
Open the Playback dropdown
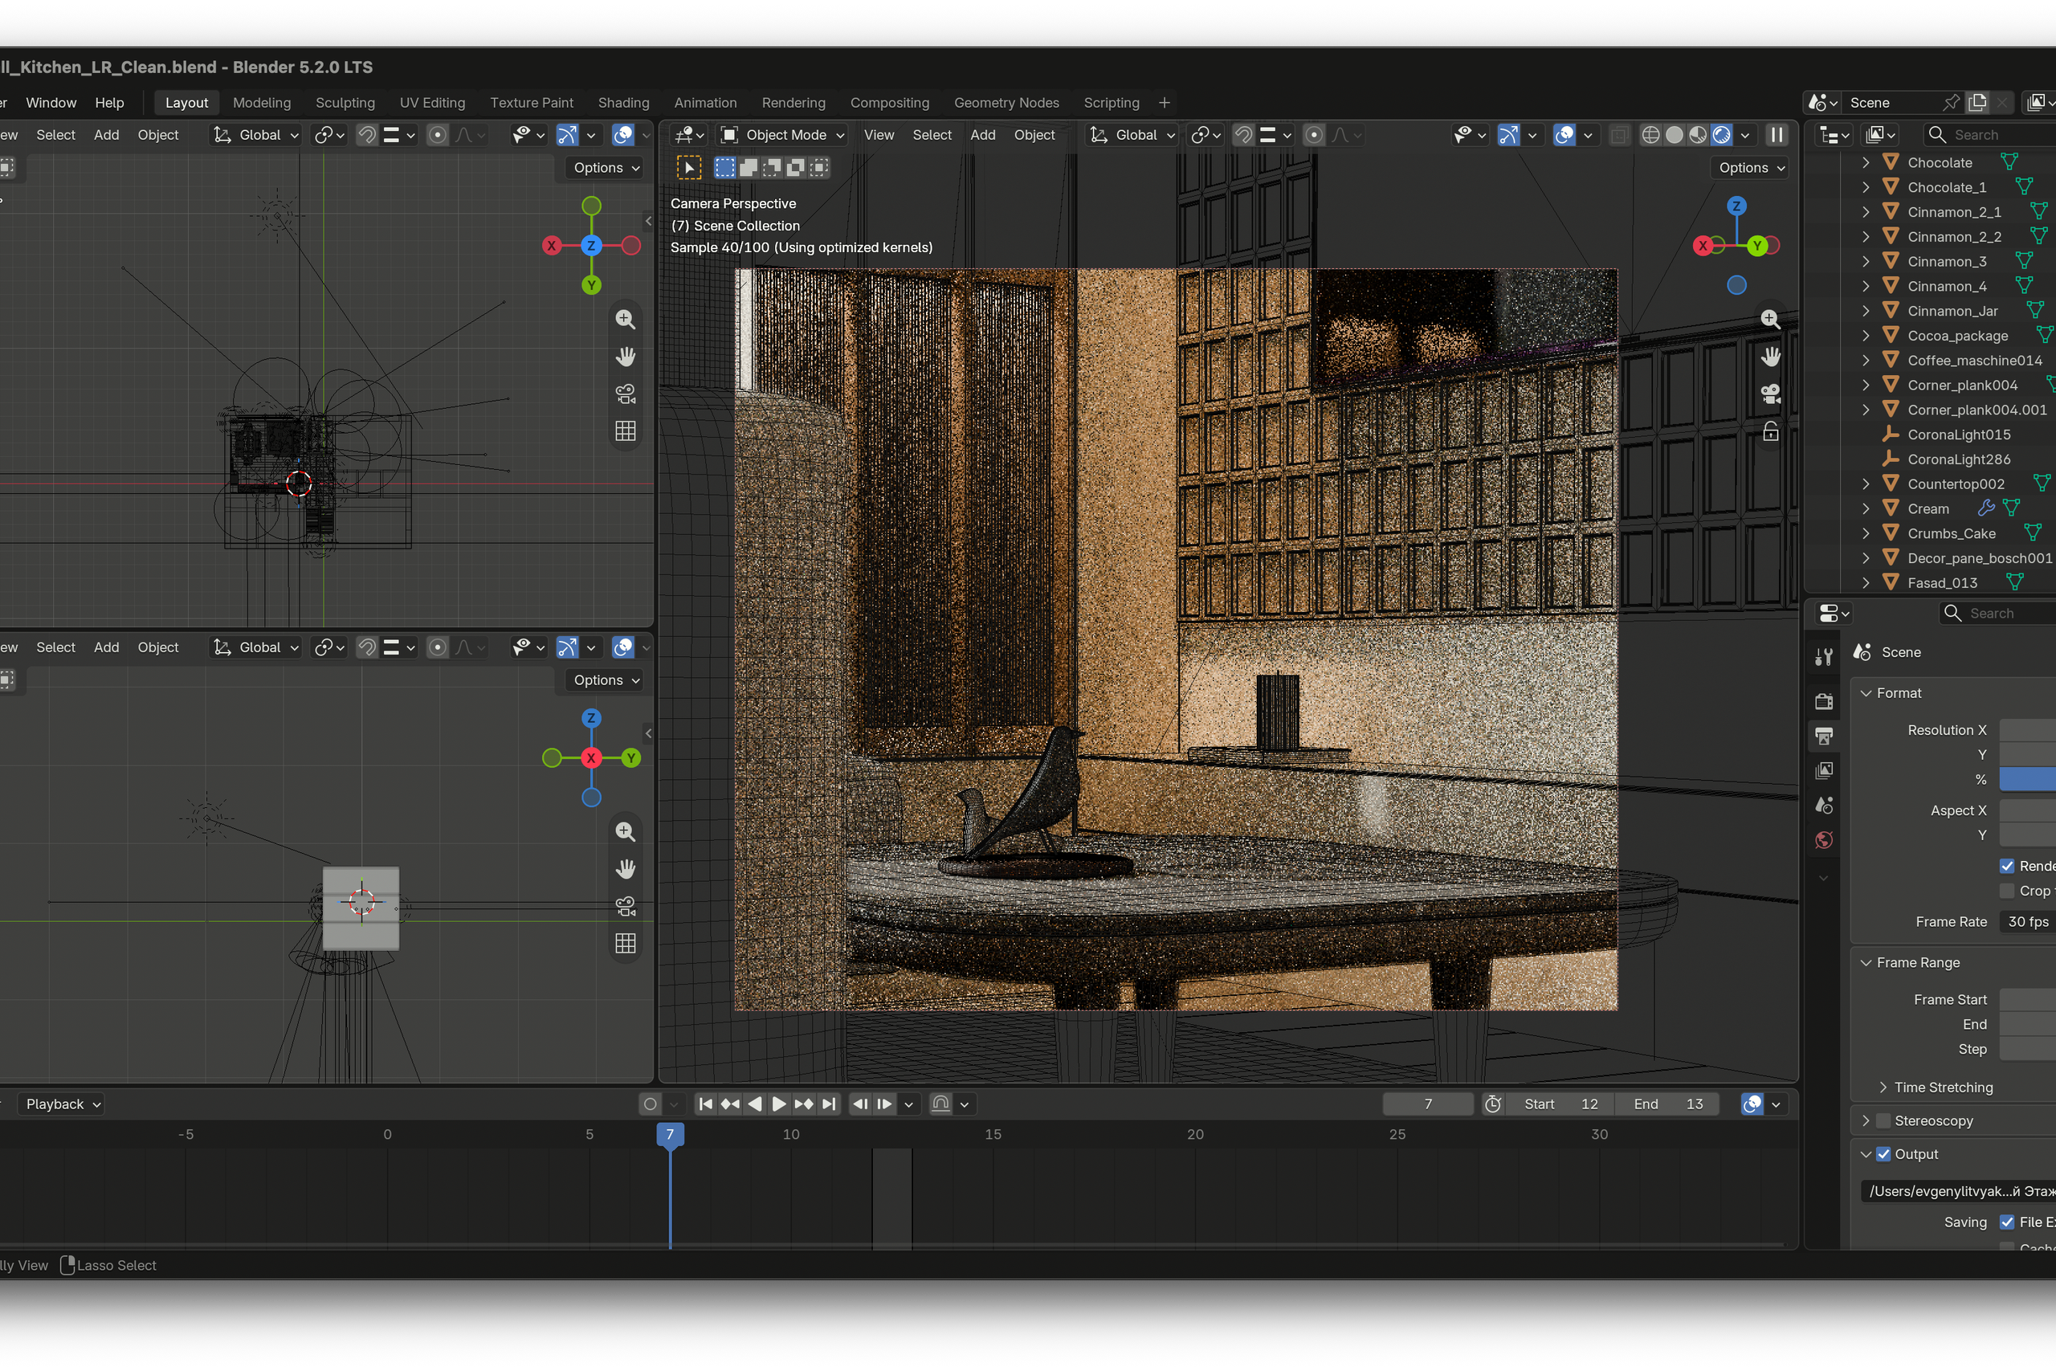click(x=63, y=1104)
